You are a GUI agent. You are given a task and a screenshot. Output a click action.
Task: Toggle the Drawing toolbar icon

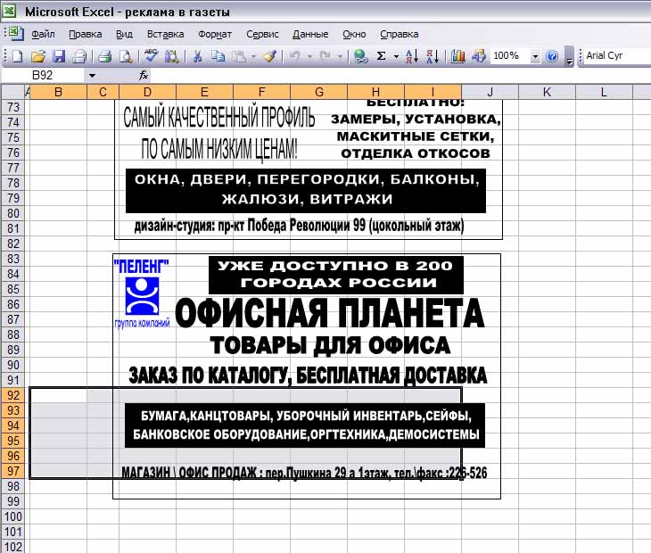click(x=478, y=56)
